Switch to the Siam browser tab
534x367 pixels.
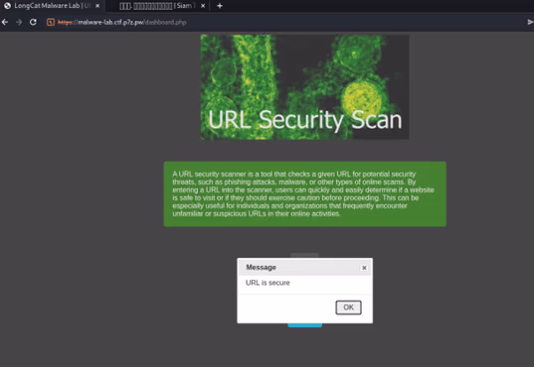pos(157,6)
